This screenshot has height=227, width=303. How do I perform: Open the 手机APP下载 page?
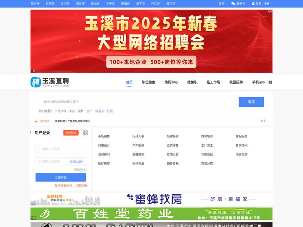click(262, 82)
